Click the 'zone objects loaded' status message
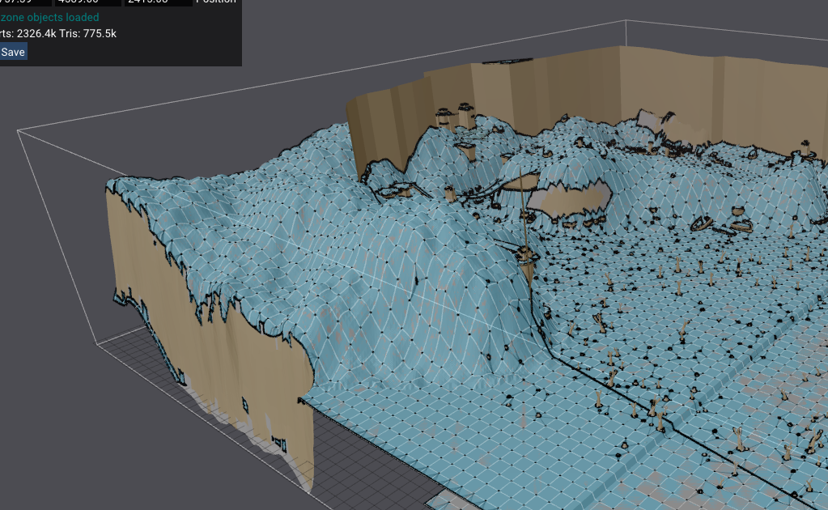 coord(50,17)
